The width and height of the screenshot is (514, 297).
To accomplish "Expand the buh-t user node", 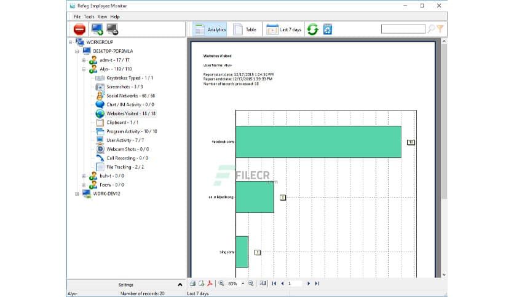I will coord(84,176).
